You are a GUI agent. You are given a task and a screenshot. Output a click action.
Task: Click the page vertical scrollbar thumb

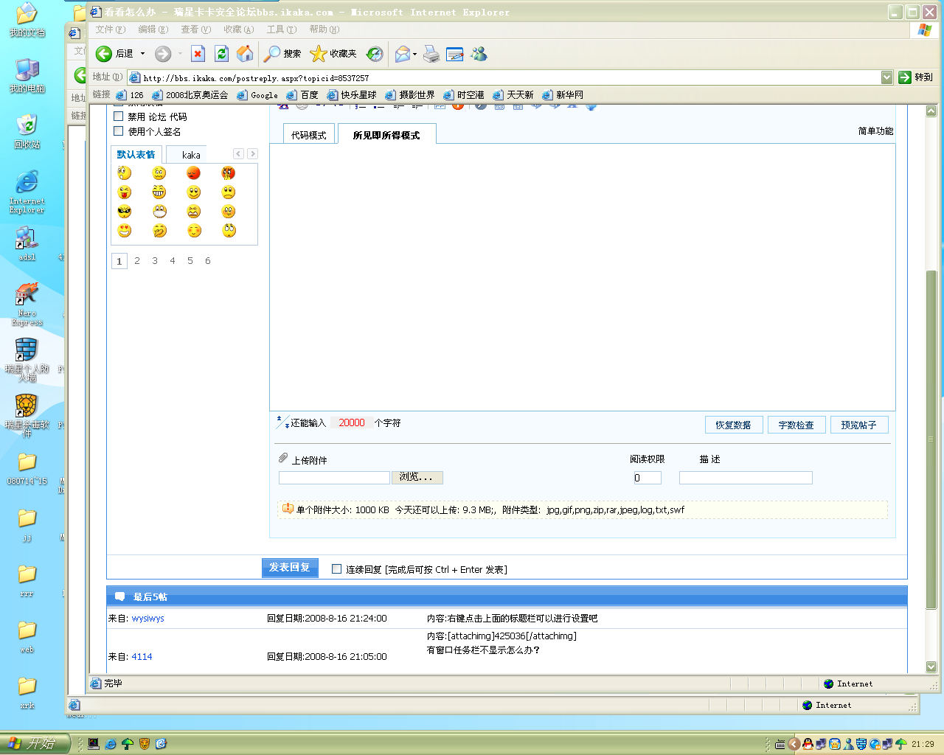click(x=931, y=439)
